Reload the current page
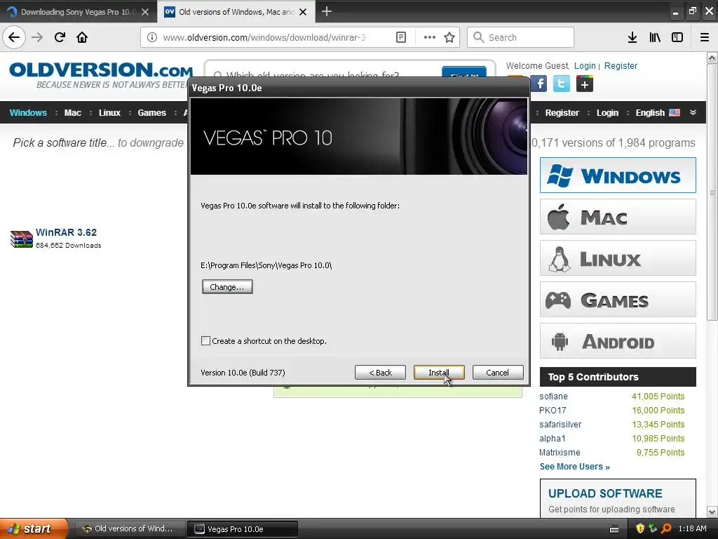Screen dimensions: 718x539 [x=60, y=37]
